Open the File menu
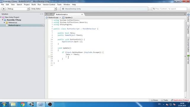This screenshot has height=107, width=190. (x=2, y=4)
